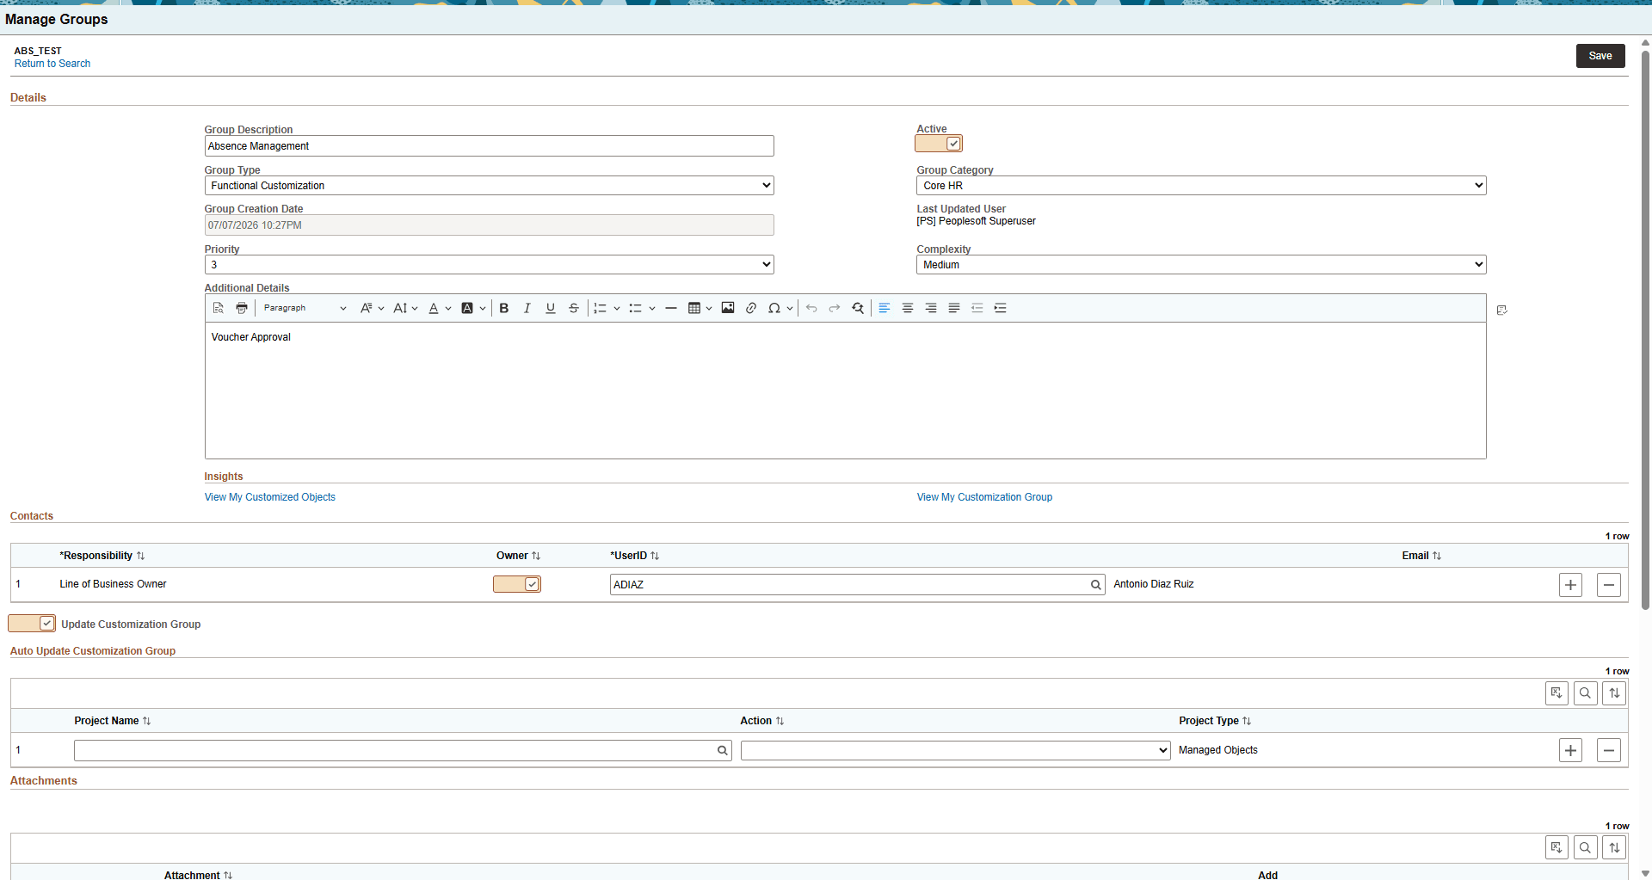Screen dimensions: 1652x880
Task: Insert an image in the editor
Action: (728, 308)
